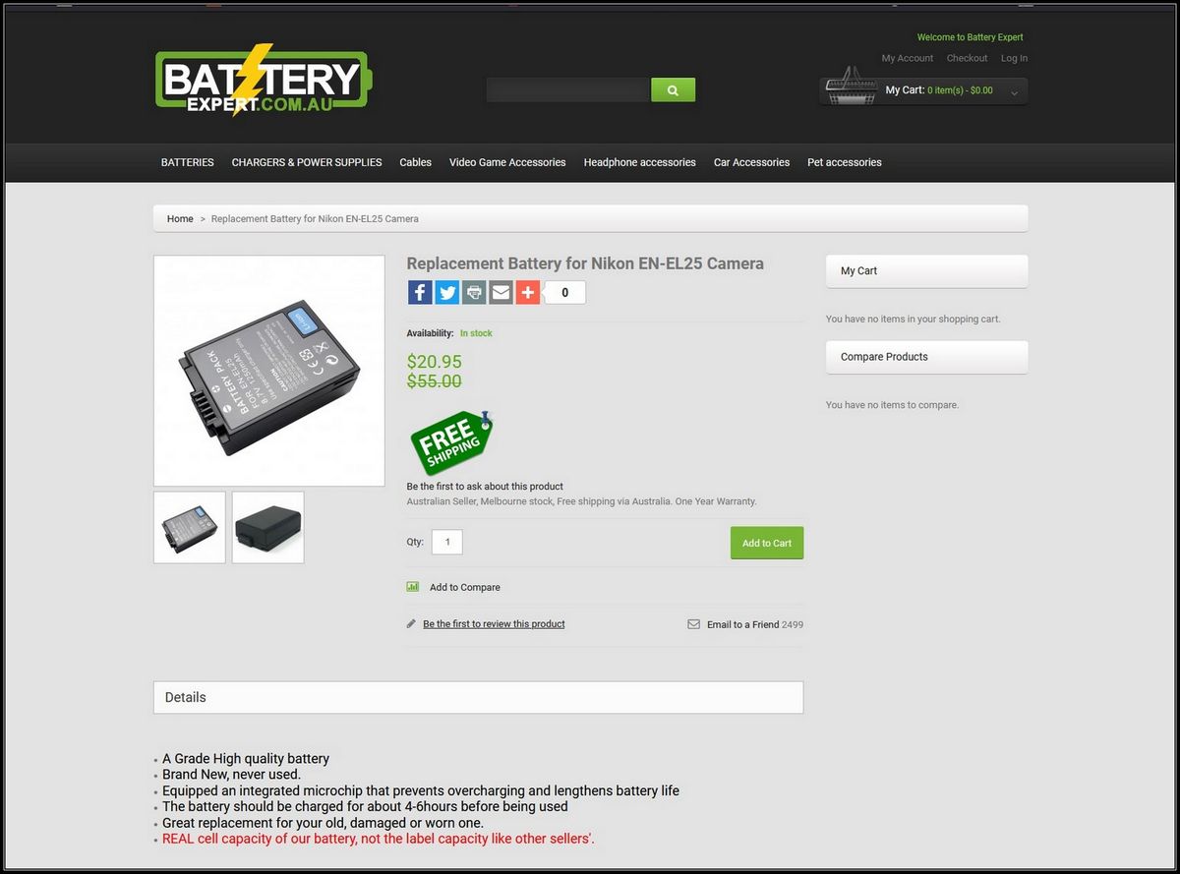Click Be the first to review link
Screen dimensions: 1180x874
pos(494,624)
